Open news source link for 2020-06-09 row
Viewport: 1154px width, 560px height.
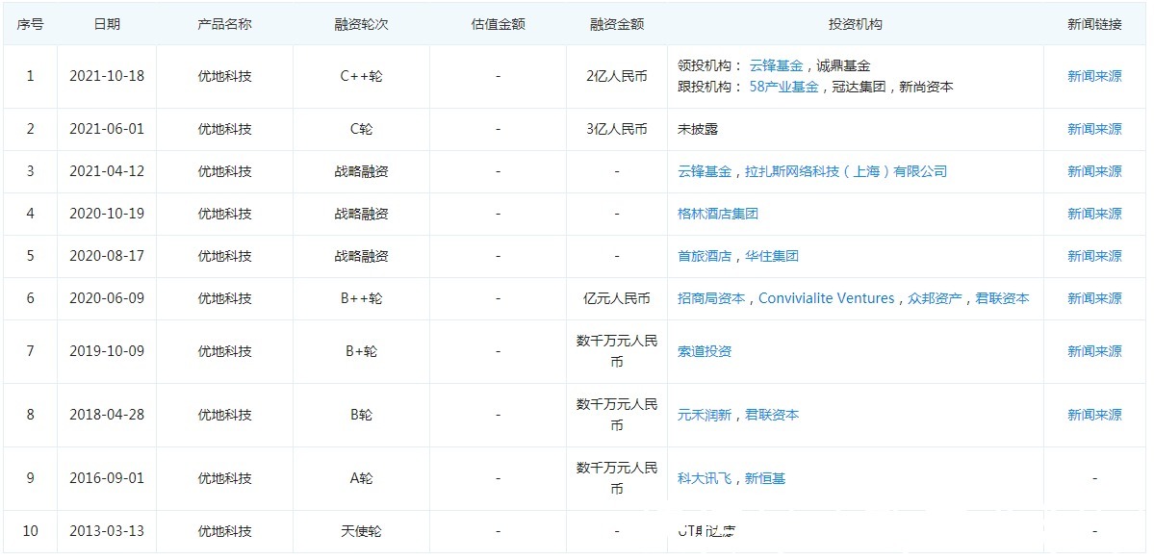pos(1094,298)
